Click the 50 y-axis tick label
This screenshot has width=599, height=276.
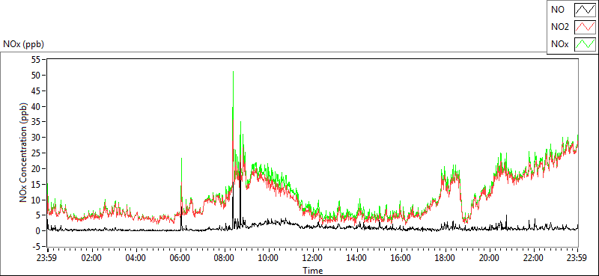35,76
